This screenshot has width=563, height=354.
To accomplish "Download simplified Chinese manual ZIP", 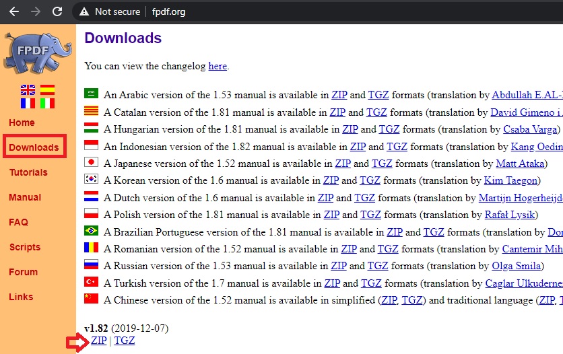I will point(389,300).
